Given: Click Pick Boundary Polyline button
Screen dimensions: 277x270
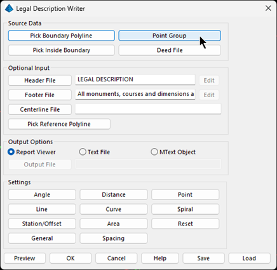Looking at the screenshot, I should [x=62, y=36].
